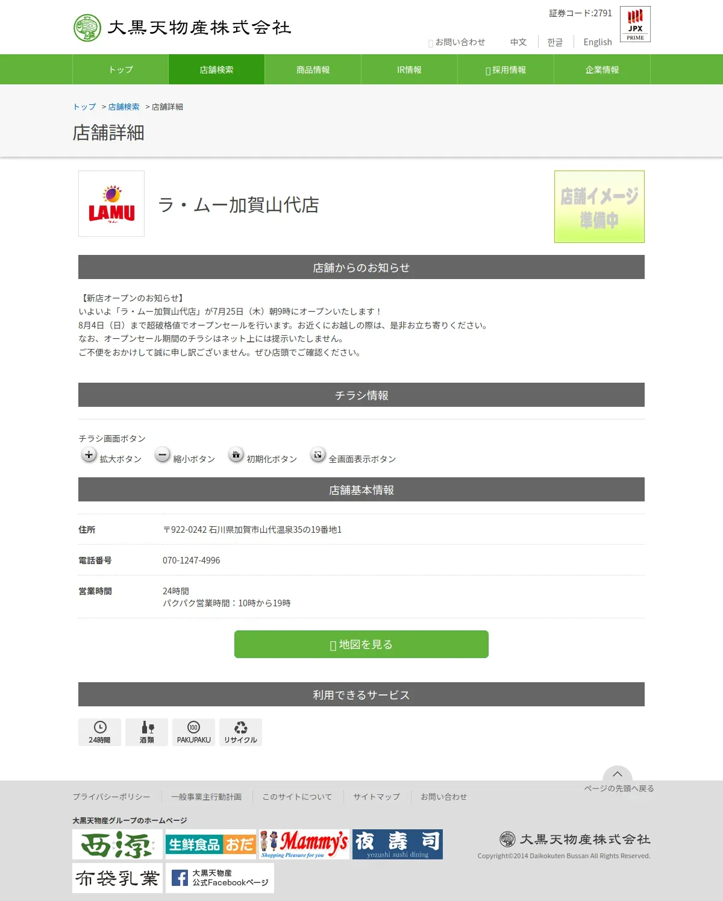Switch language to 中文

pyautogui.click(x=518, y=42)
